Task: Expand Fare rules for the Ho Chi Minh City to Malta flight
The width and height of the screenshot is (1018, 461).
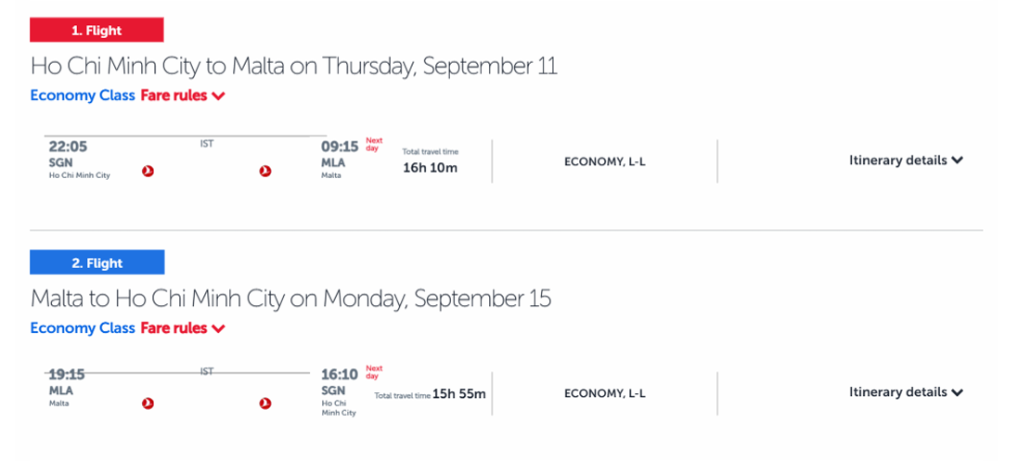Action: tap(183, 96)
